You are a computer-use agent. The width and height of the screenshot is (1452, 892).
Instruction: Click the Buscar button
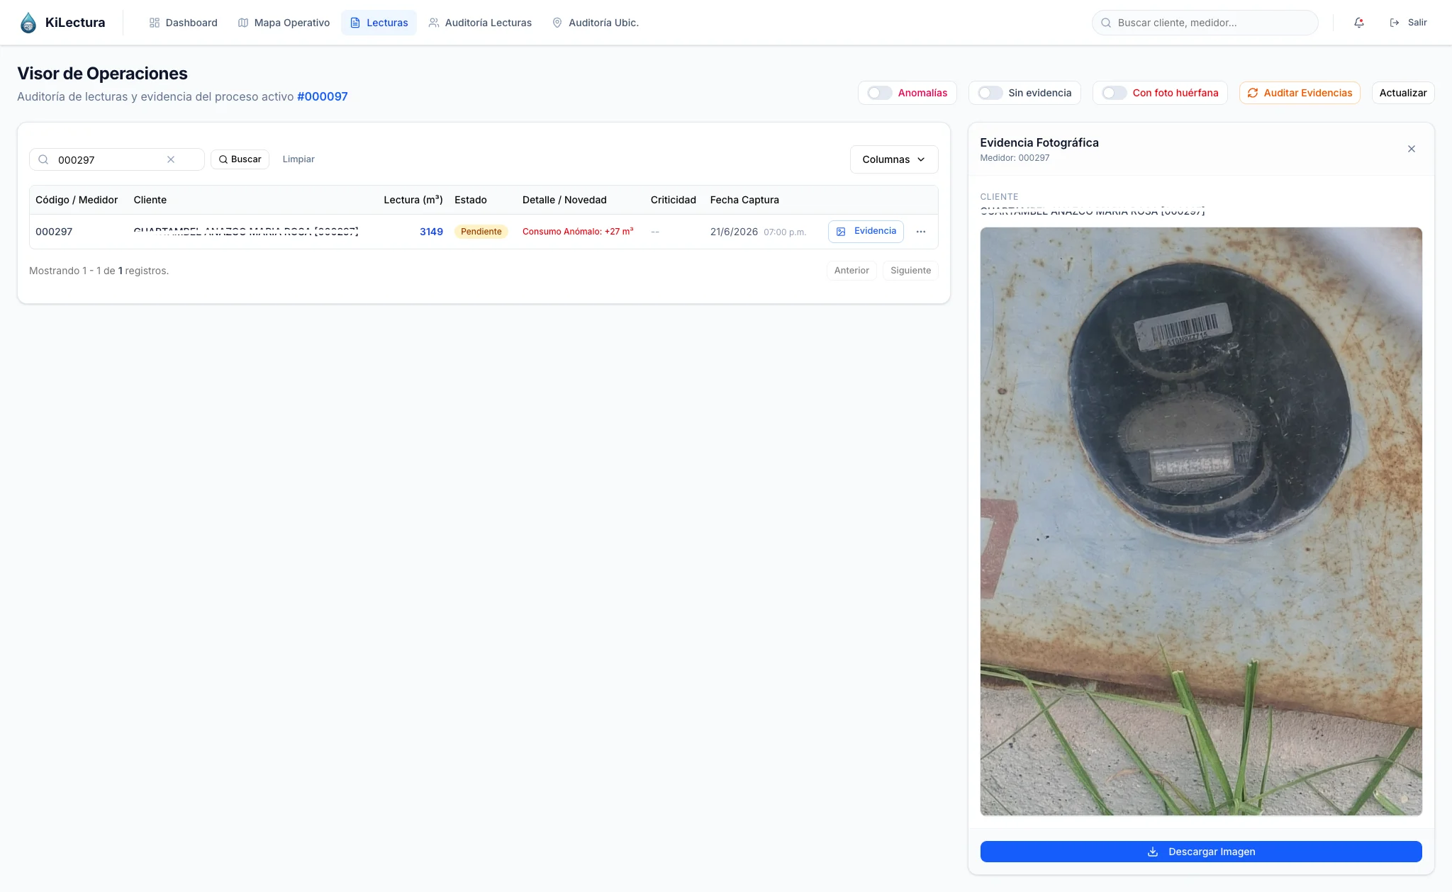tap(240, 159)
